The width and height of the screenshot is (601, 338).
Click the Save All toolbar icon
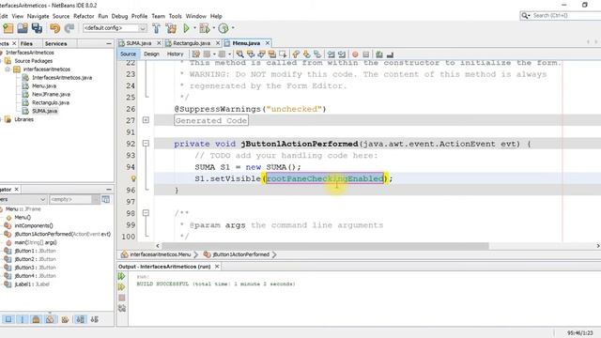(37, 28)
